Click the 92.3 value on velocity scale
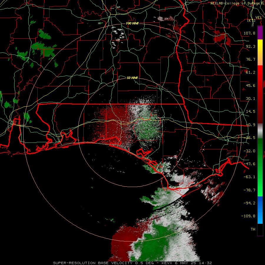 251,46
